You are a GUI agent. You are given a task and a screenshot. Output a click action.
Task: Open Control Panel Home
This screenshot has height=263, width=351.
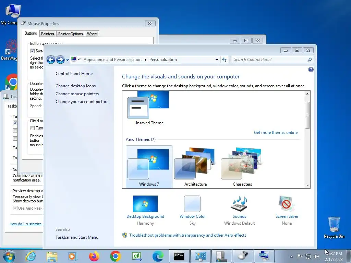tap(74, 74)
